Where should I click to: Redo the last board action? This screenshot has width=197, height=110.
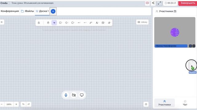coord(29,104)
